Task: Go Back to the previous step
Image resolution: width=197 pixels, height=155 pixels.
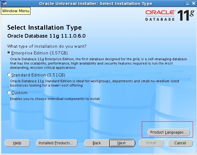Action: pyautogui.click(x=97, y=143)
